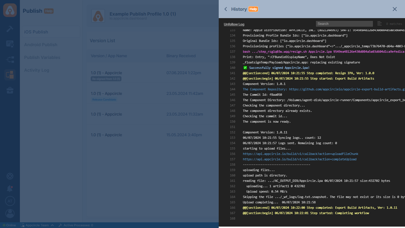Image resolution: width=405 pixels, height=228 pixels.
Task: Open the Distribute module icon
Action: pyautogui.click(x=10, y=59)
